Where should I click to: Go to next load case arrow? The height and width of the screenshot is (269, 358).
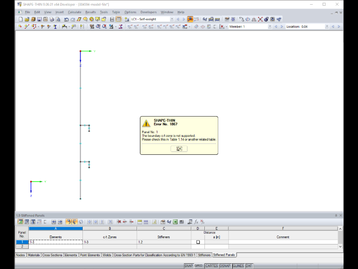[x=184, y=19]
